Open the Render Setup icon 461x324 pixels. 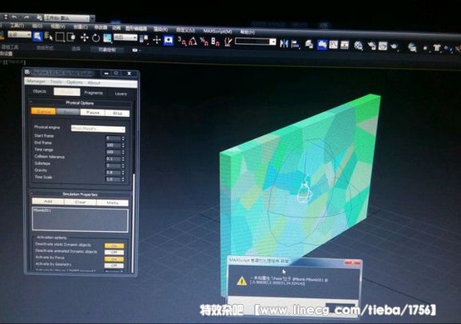click(371, 46)
